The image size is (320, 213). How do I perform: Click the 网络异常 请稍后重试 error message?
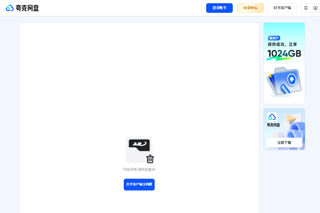(x=139, y=170)
